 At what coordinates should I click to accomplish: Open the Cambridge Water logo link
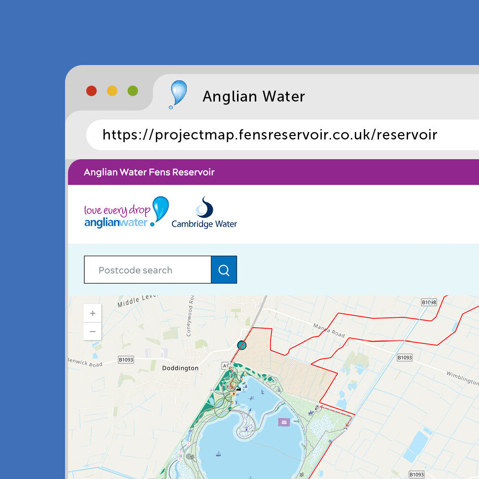point(204,213)
